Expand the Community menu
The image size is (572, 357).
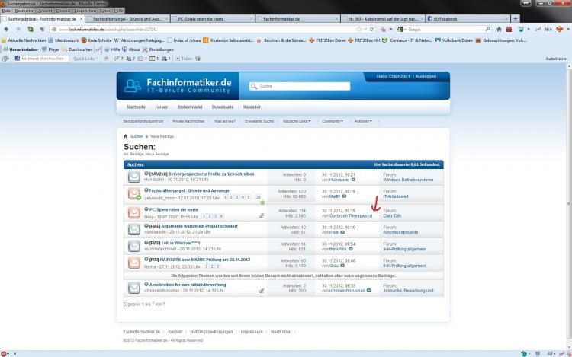click(x=333, y=121)
